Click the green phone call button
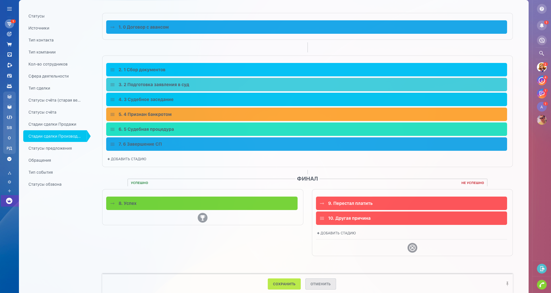This screenshot has width=551, height=293. click(x=542, y=285)
